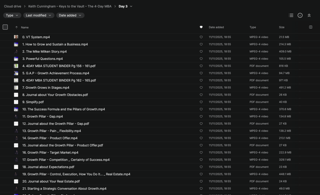Open the Date added filter dropdown

70,15
